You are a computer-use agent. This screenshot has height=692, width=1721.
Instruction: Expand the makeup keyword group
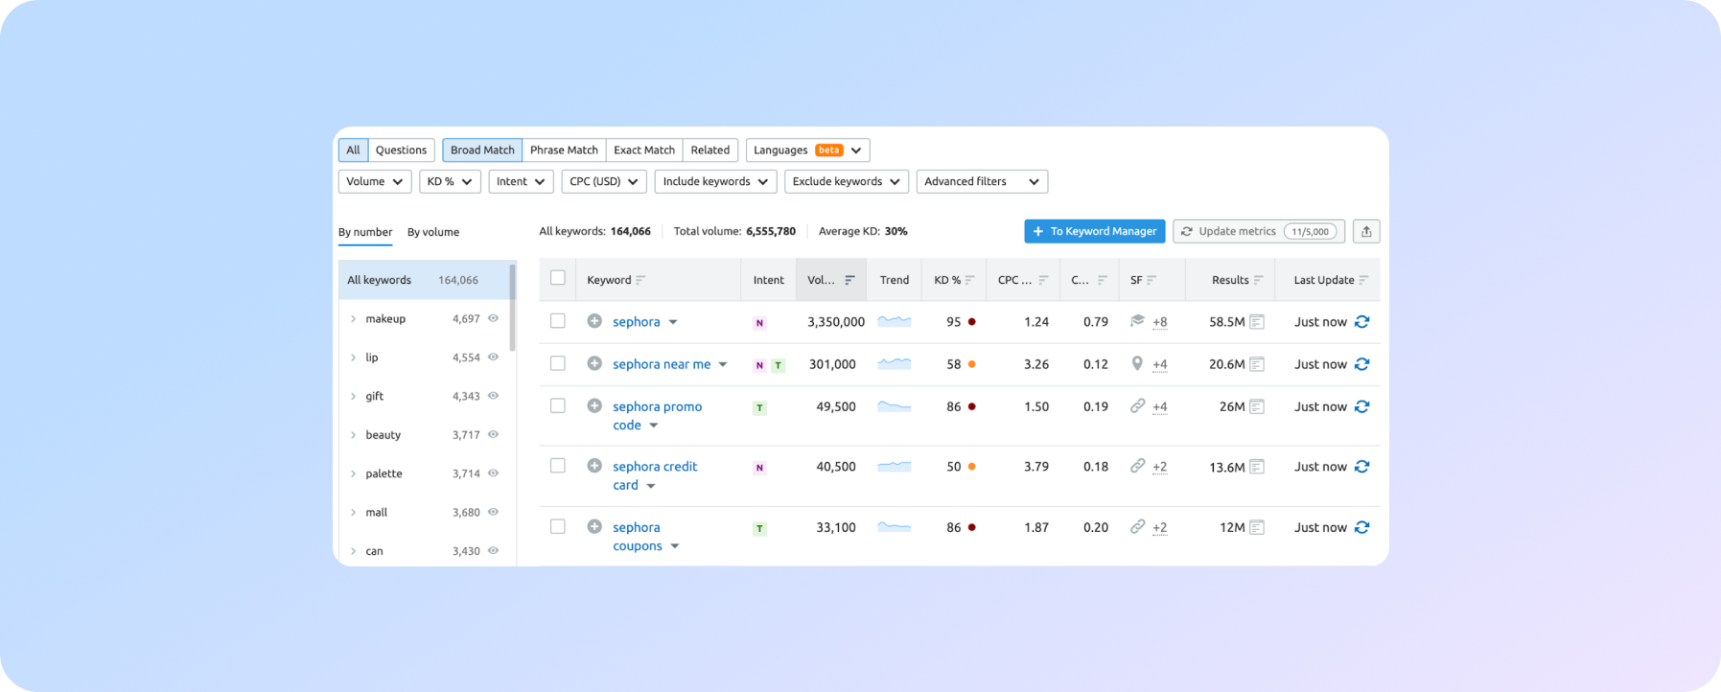[x=353, y=318]
